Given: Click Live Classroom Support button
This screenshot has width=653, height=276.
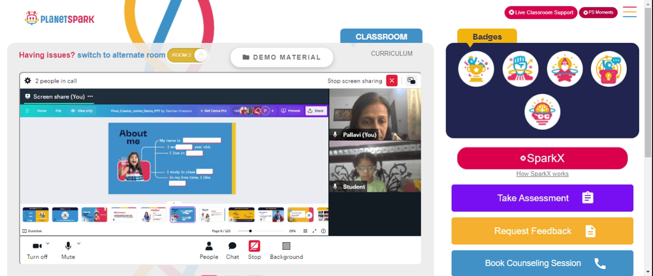Looking at the screenshot, I should click(x=541, y=12).
